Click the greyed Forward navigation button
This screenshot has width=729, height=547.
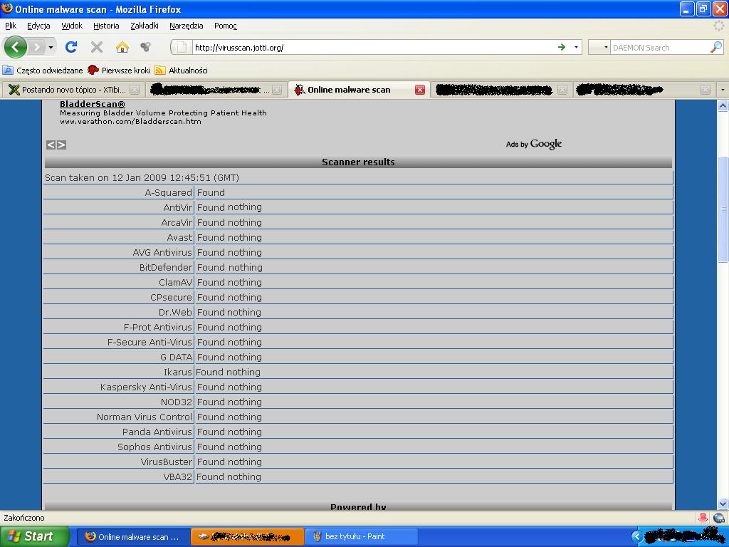37,47
